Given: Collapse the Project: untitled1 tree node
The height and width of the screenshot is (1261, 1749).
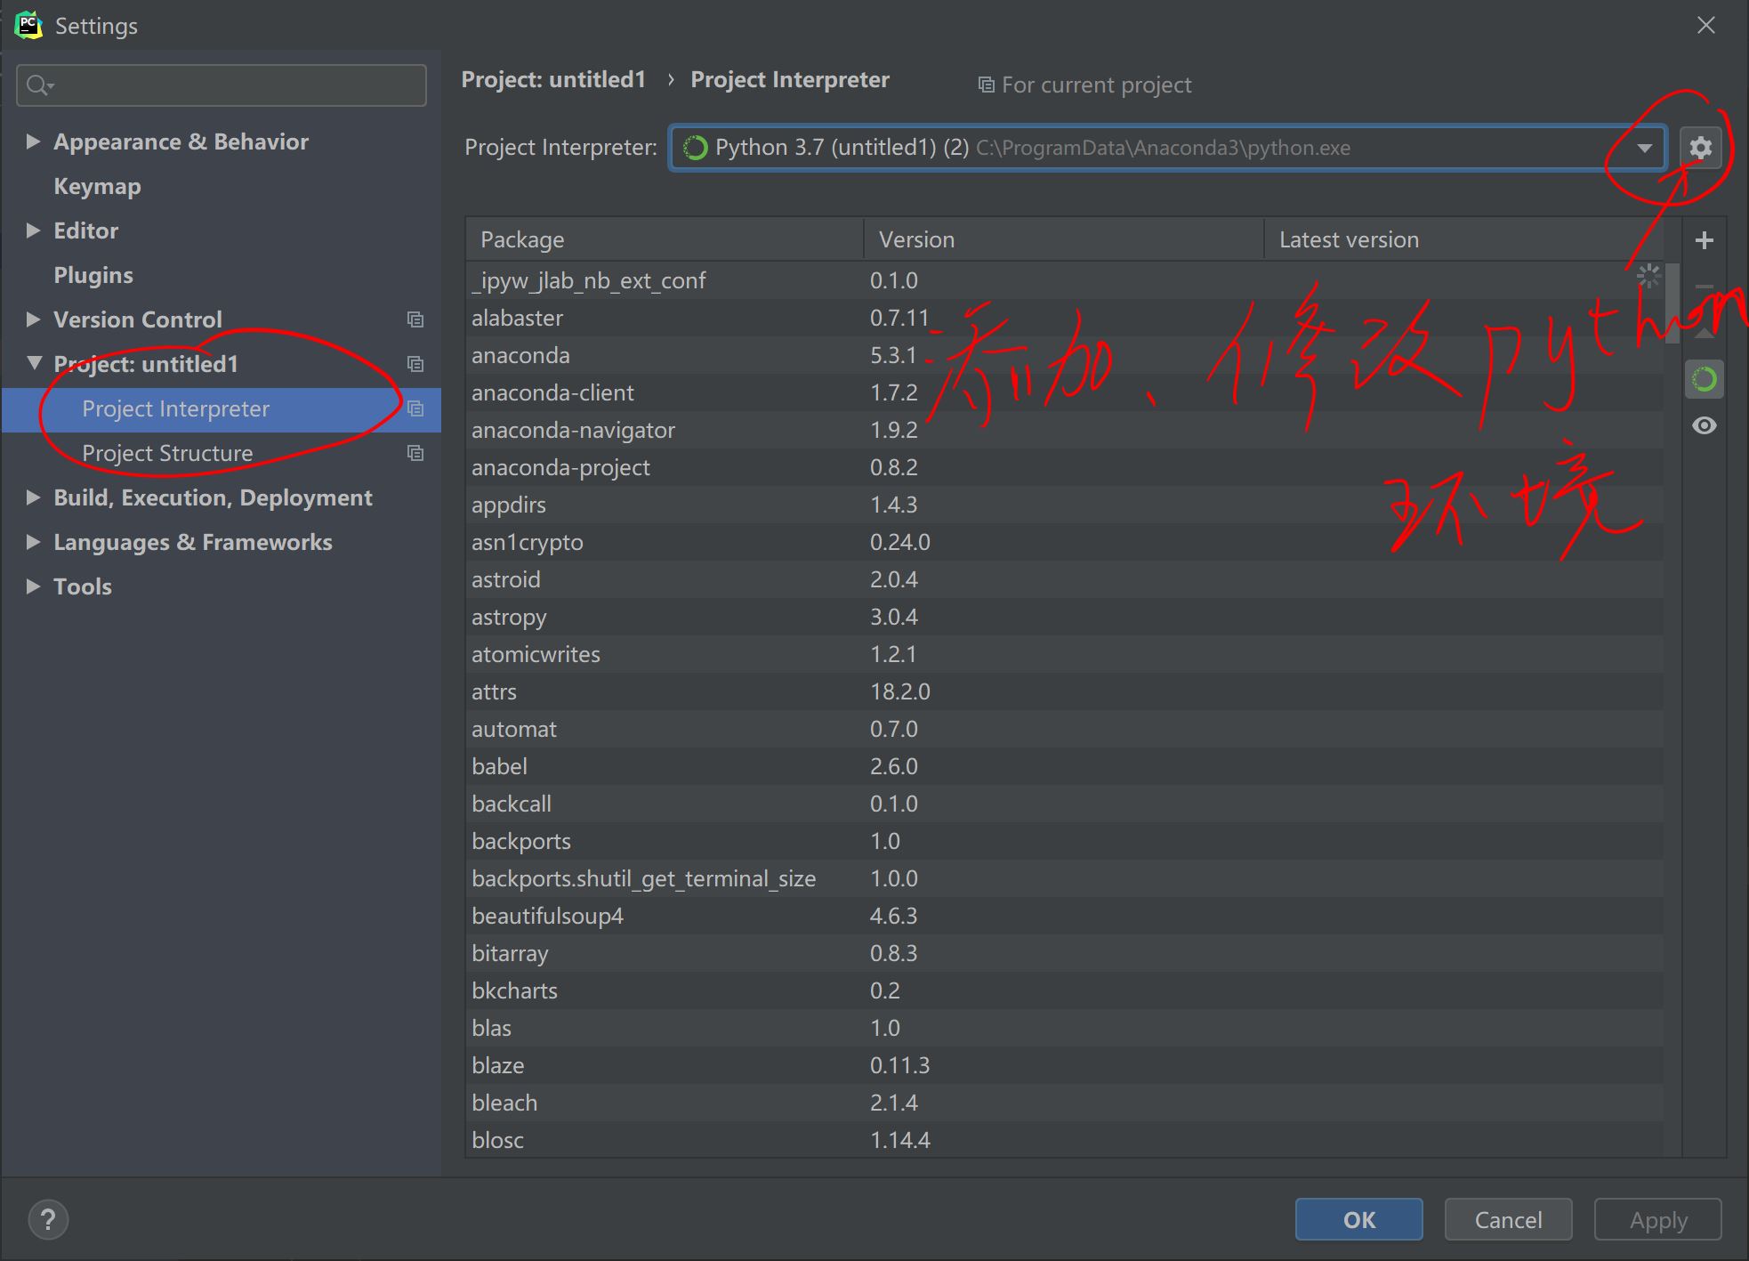Looking at the screenshot, I should coord(34,363).
